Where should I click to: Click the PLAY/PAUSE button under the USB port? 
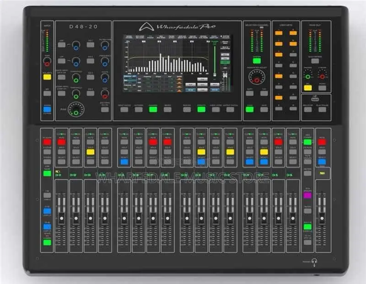coord(323,109)
